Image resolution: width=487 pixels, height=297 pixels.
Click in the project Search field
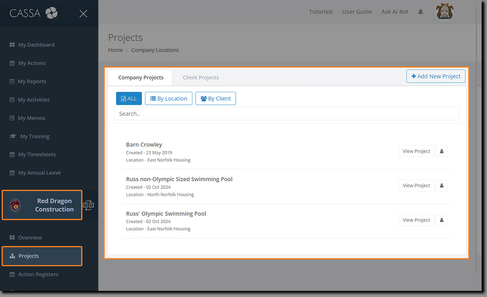[287, 114]
